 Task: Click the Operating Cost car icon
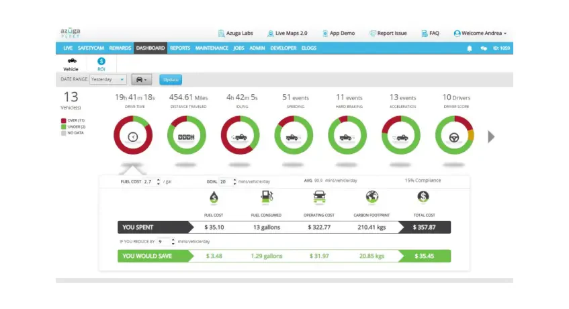tap(319, 197)
